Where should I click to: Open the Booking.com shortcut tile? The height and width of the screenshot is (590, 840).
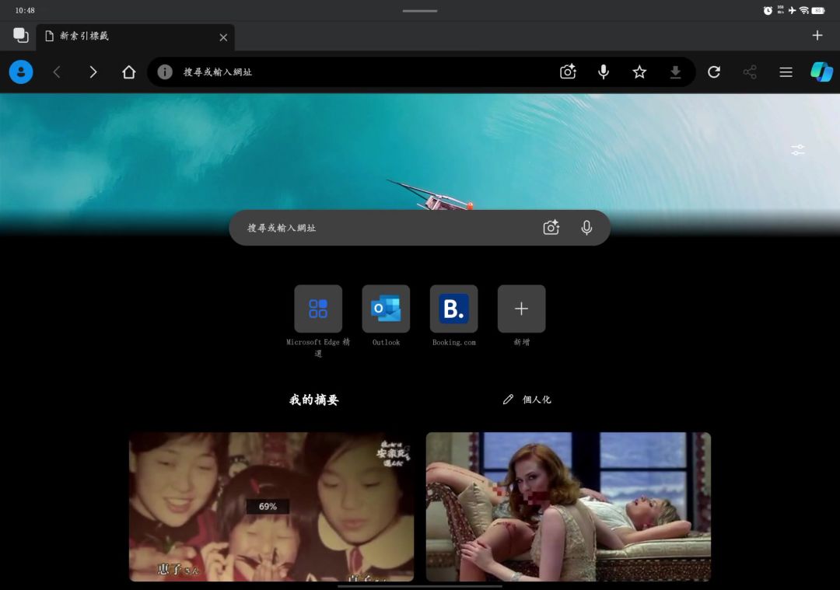453,309
